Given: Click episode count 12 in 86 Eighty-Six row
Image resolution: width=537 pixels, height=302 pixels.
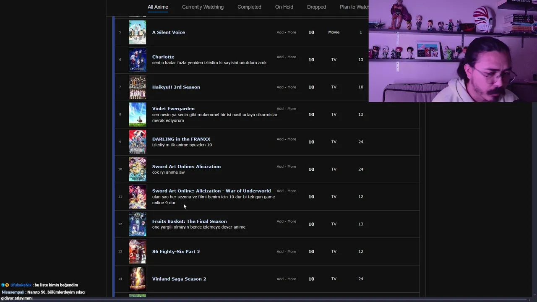Looking at the screenshot, I should coord(361,251).
